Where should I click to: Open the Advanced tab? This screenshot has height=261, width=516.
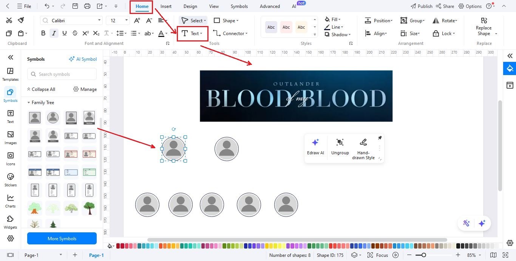click(270, 6)
